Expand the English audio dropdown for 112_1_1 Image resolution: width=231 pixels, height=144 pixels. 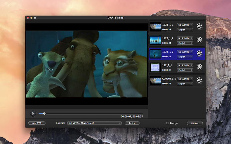[185, 70]
